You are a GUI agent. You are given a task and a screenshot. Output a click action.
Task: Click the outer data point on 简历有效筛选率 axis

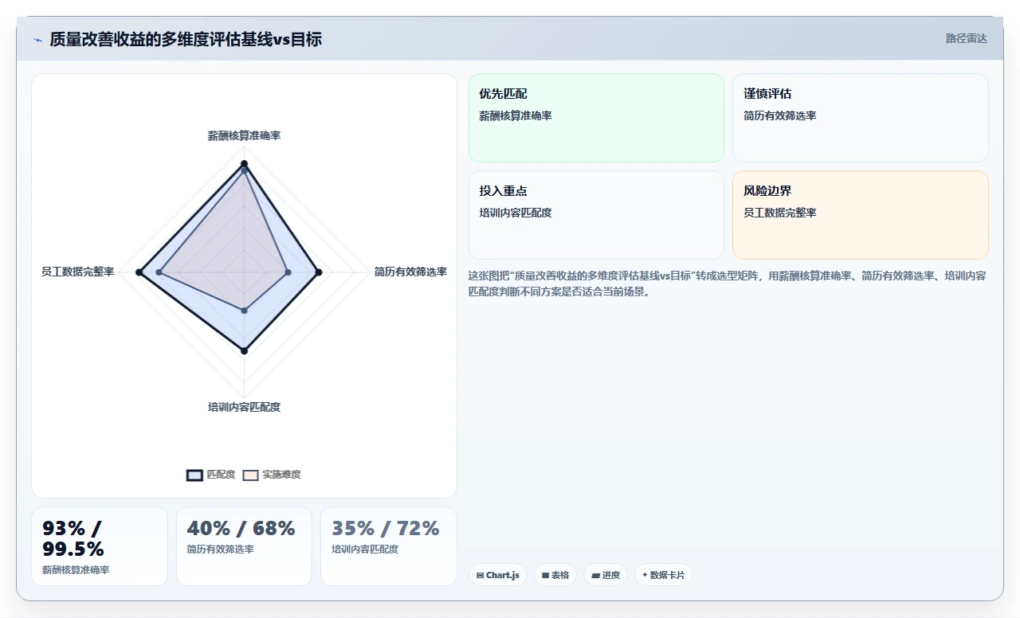click(x=319, y=272)
